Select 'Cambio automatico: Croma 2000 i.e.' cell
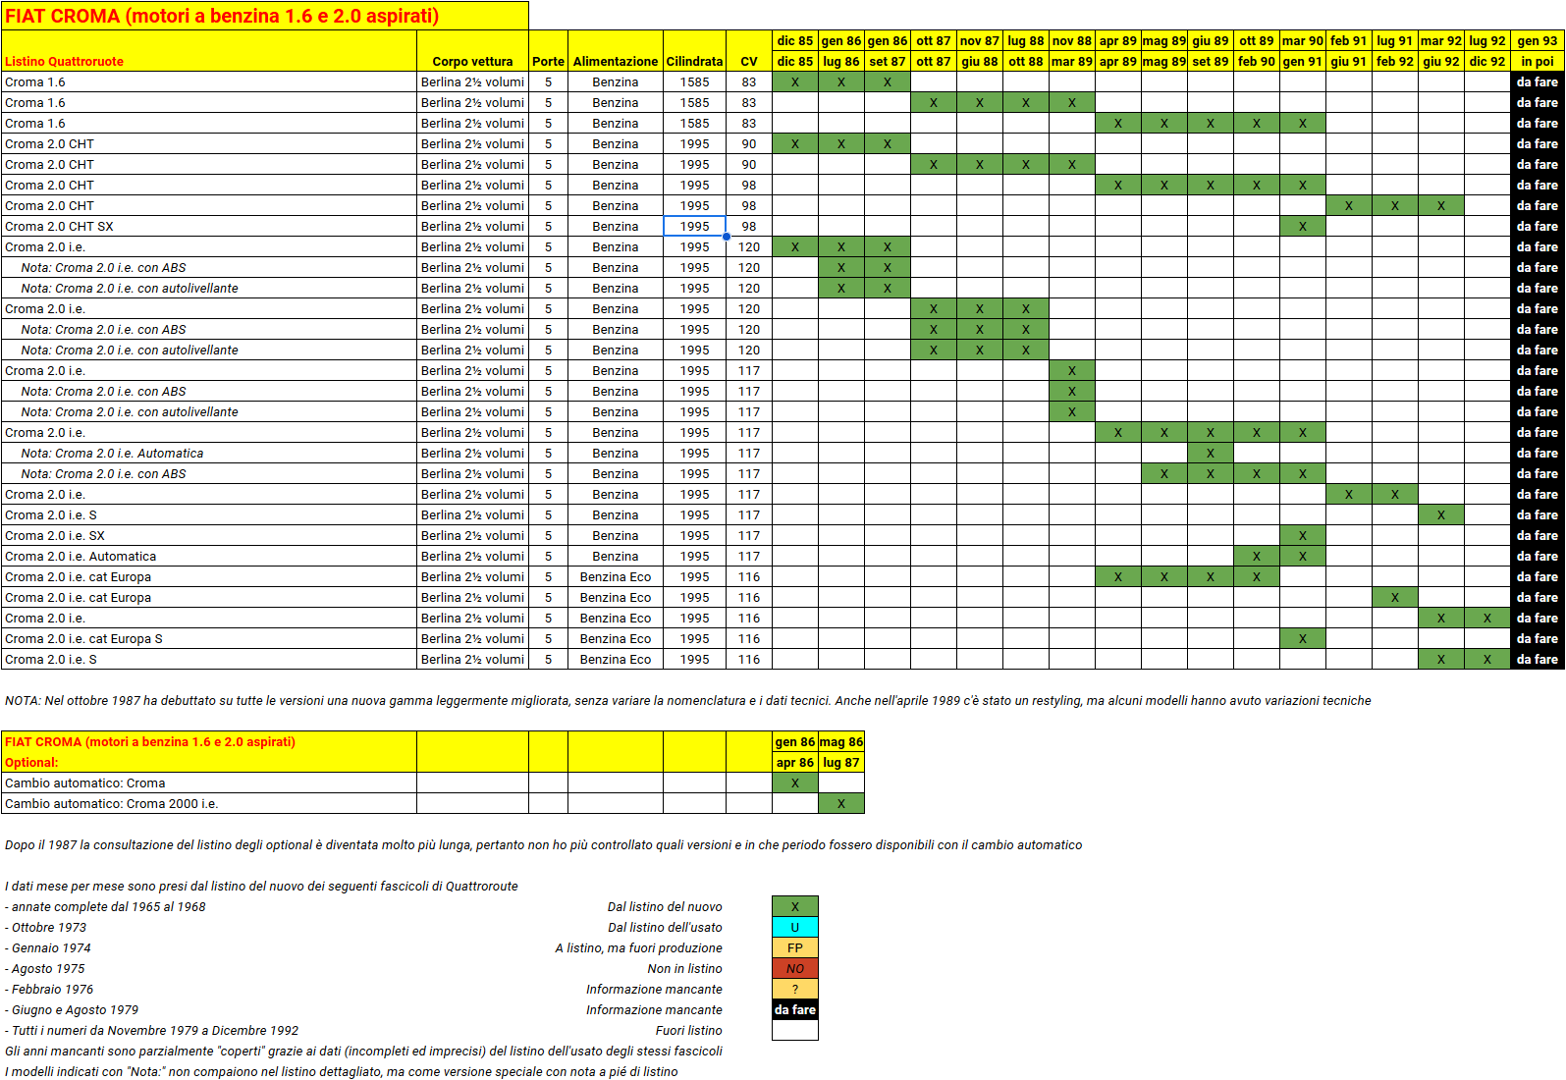This screenshot has height=1080, width=1566. point(209,803)
